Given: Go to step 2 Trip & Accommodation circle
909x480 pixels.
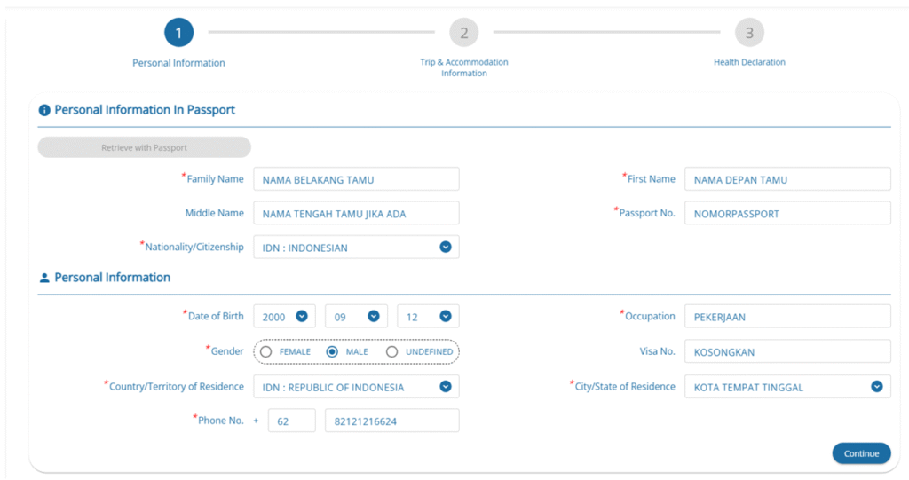Looking at the screenshot, I should 463,33.
